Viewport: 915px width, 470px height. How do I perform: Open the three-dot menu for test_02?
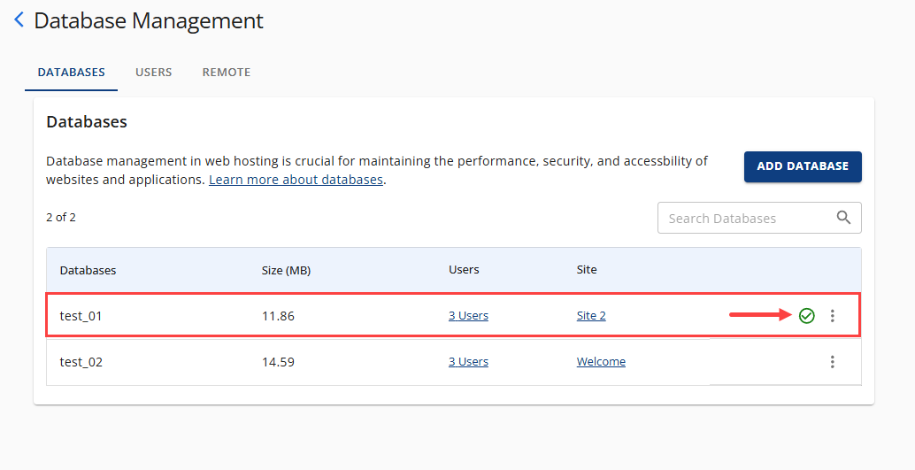832,362
